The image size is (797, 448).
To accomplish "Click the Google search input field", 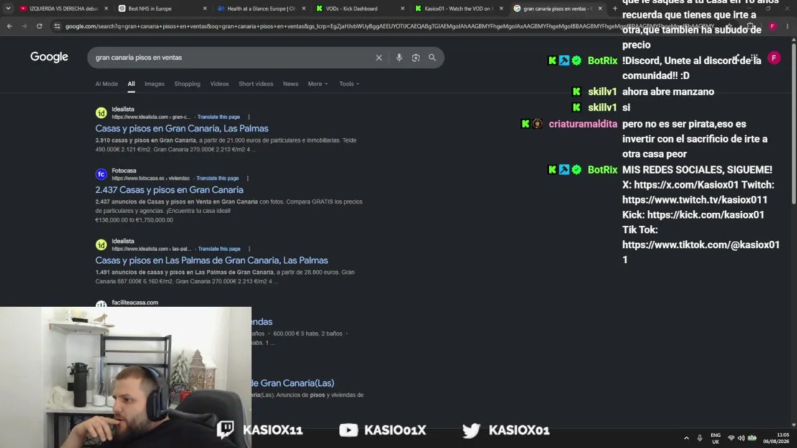I will 233,57.
